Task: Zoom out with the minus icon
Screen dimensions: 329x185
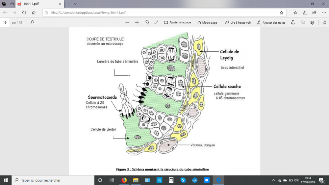Action: tap(127, 22)
